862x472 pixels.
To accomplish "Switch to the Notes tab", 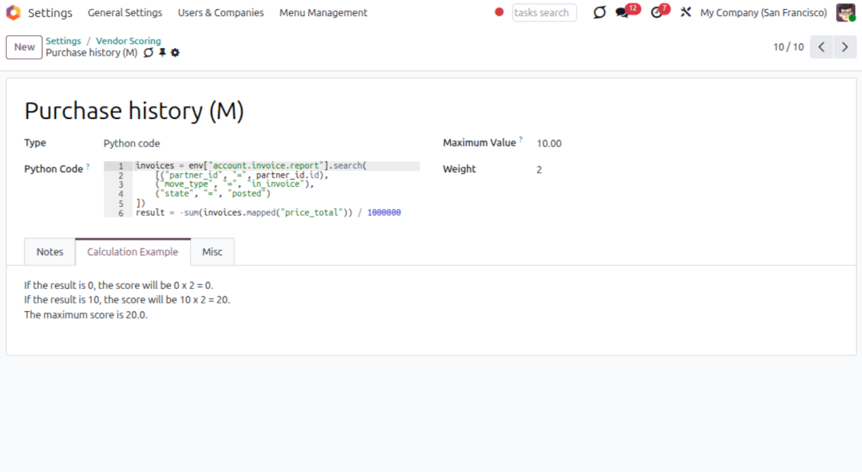I will [x=50, y=252].
